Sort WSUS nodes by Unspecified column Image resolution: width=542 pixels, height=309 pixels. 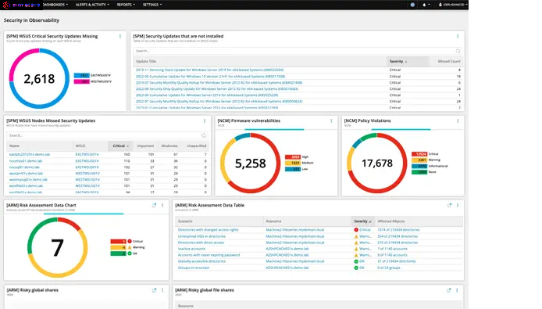pyautogui.click(x=196, y=146)
